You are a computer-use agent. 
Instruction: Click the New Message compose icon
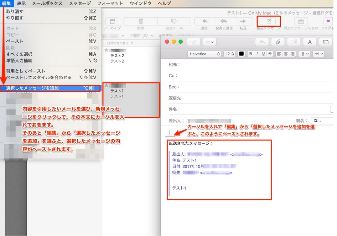click(x=269, y=21)
